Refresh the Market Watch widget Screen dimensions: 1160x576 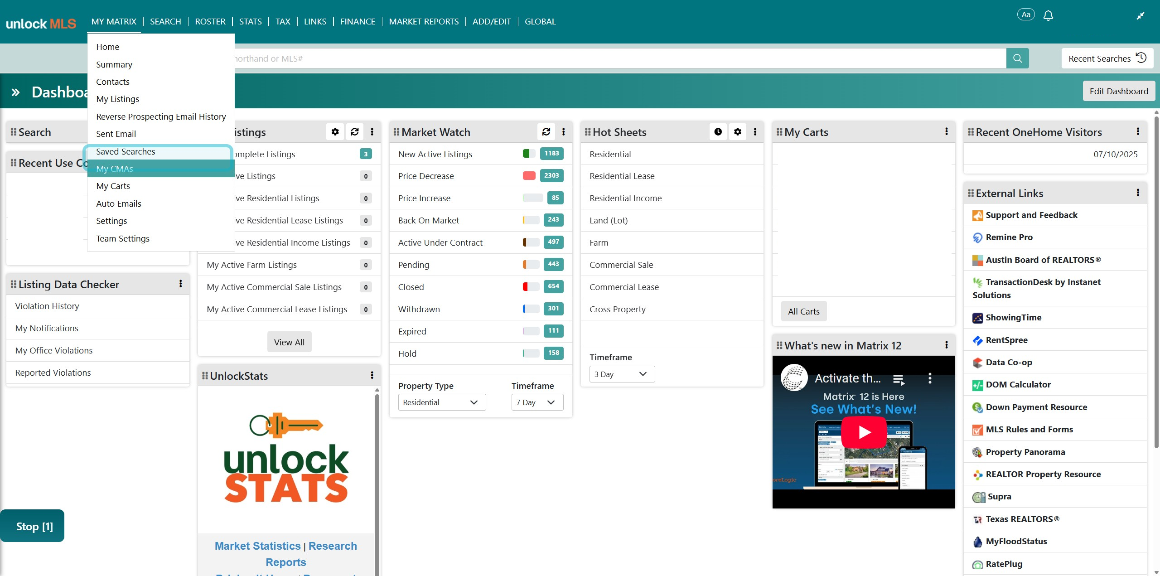(546, 132)
